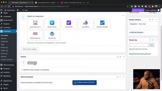Open a new browser tab
Viewport: 162px width, 91px height.
coord(88,3)
